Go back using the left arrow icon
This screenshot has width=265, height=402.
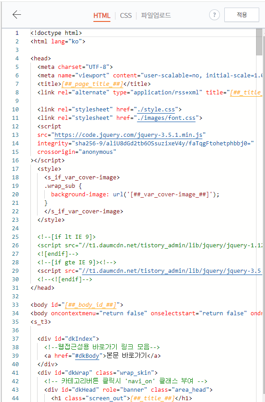[x=17, y=15]
